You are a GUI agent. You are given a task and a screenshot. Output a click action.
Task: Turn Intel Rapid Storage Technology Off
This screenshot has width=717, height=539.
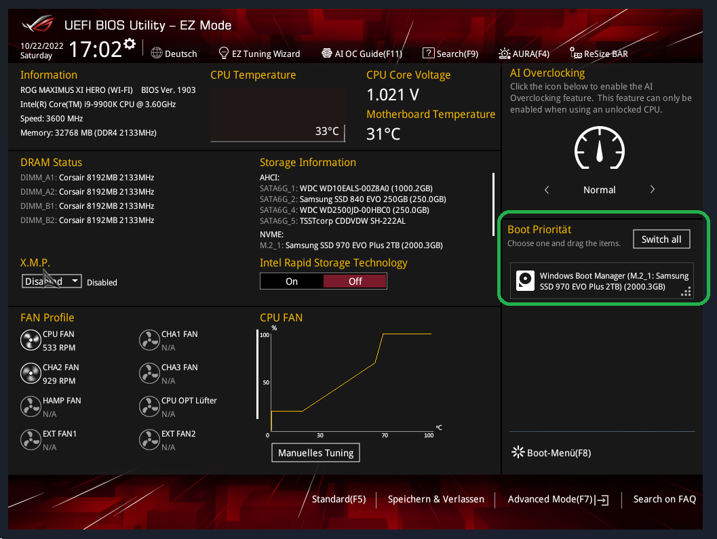tap(355, 281)
